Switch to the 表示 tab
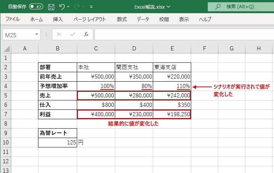 [x=184, y=19]
